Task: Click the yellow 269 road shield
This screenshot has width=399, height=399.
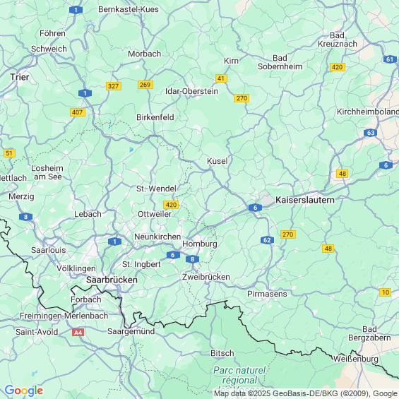Action: (x=145, y=85)
